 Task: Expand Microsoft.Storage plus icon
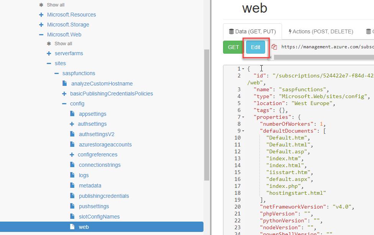41,25
